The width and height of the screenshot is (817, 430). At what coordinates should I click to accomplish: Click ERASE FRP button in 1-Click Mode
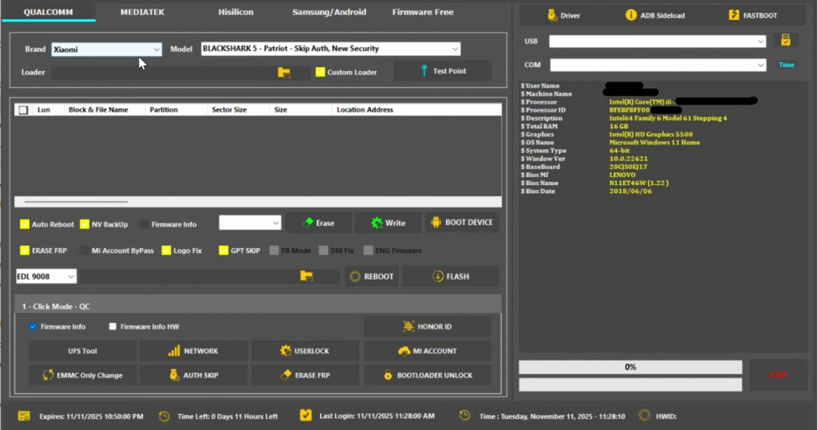[x=305, y=375]
